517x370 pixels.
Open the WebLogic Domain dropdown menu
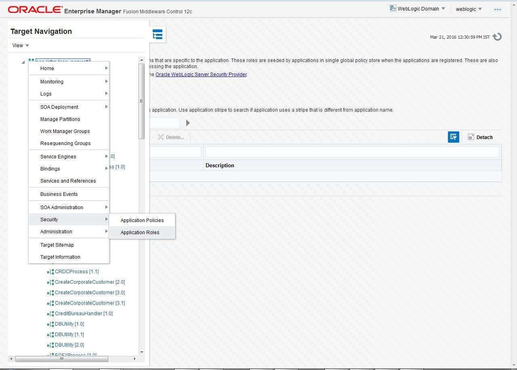point(421,8)
